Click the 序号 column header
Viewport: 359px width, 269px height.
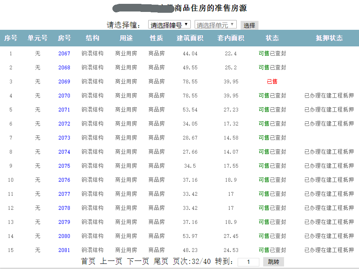click(x=11, y=38)
